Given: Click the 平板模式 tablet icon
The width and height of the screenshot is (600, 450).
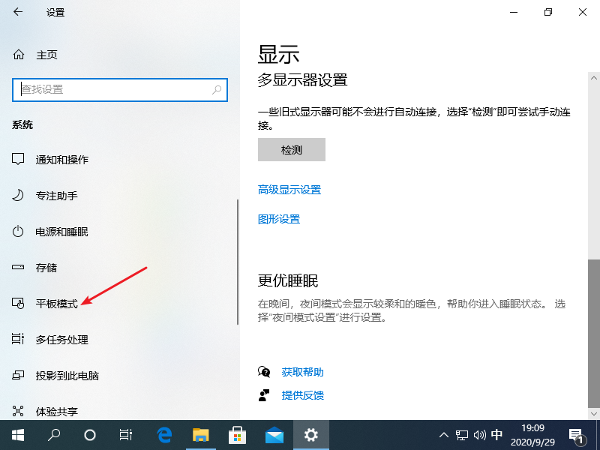Looking at the screenshot, I should click(16, 303).
